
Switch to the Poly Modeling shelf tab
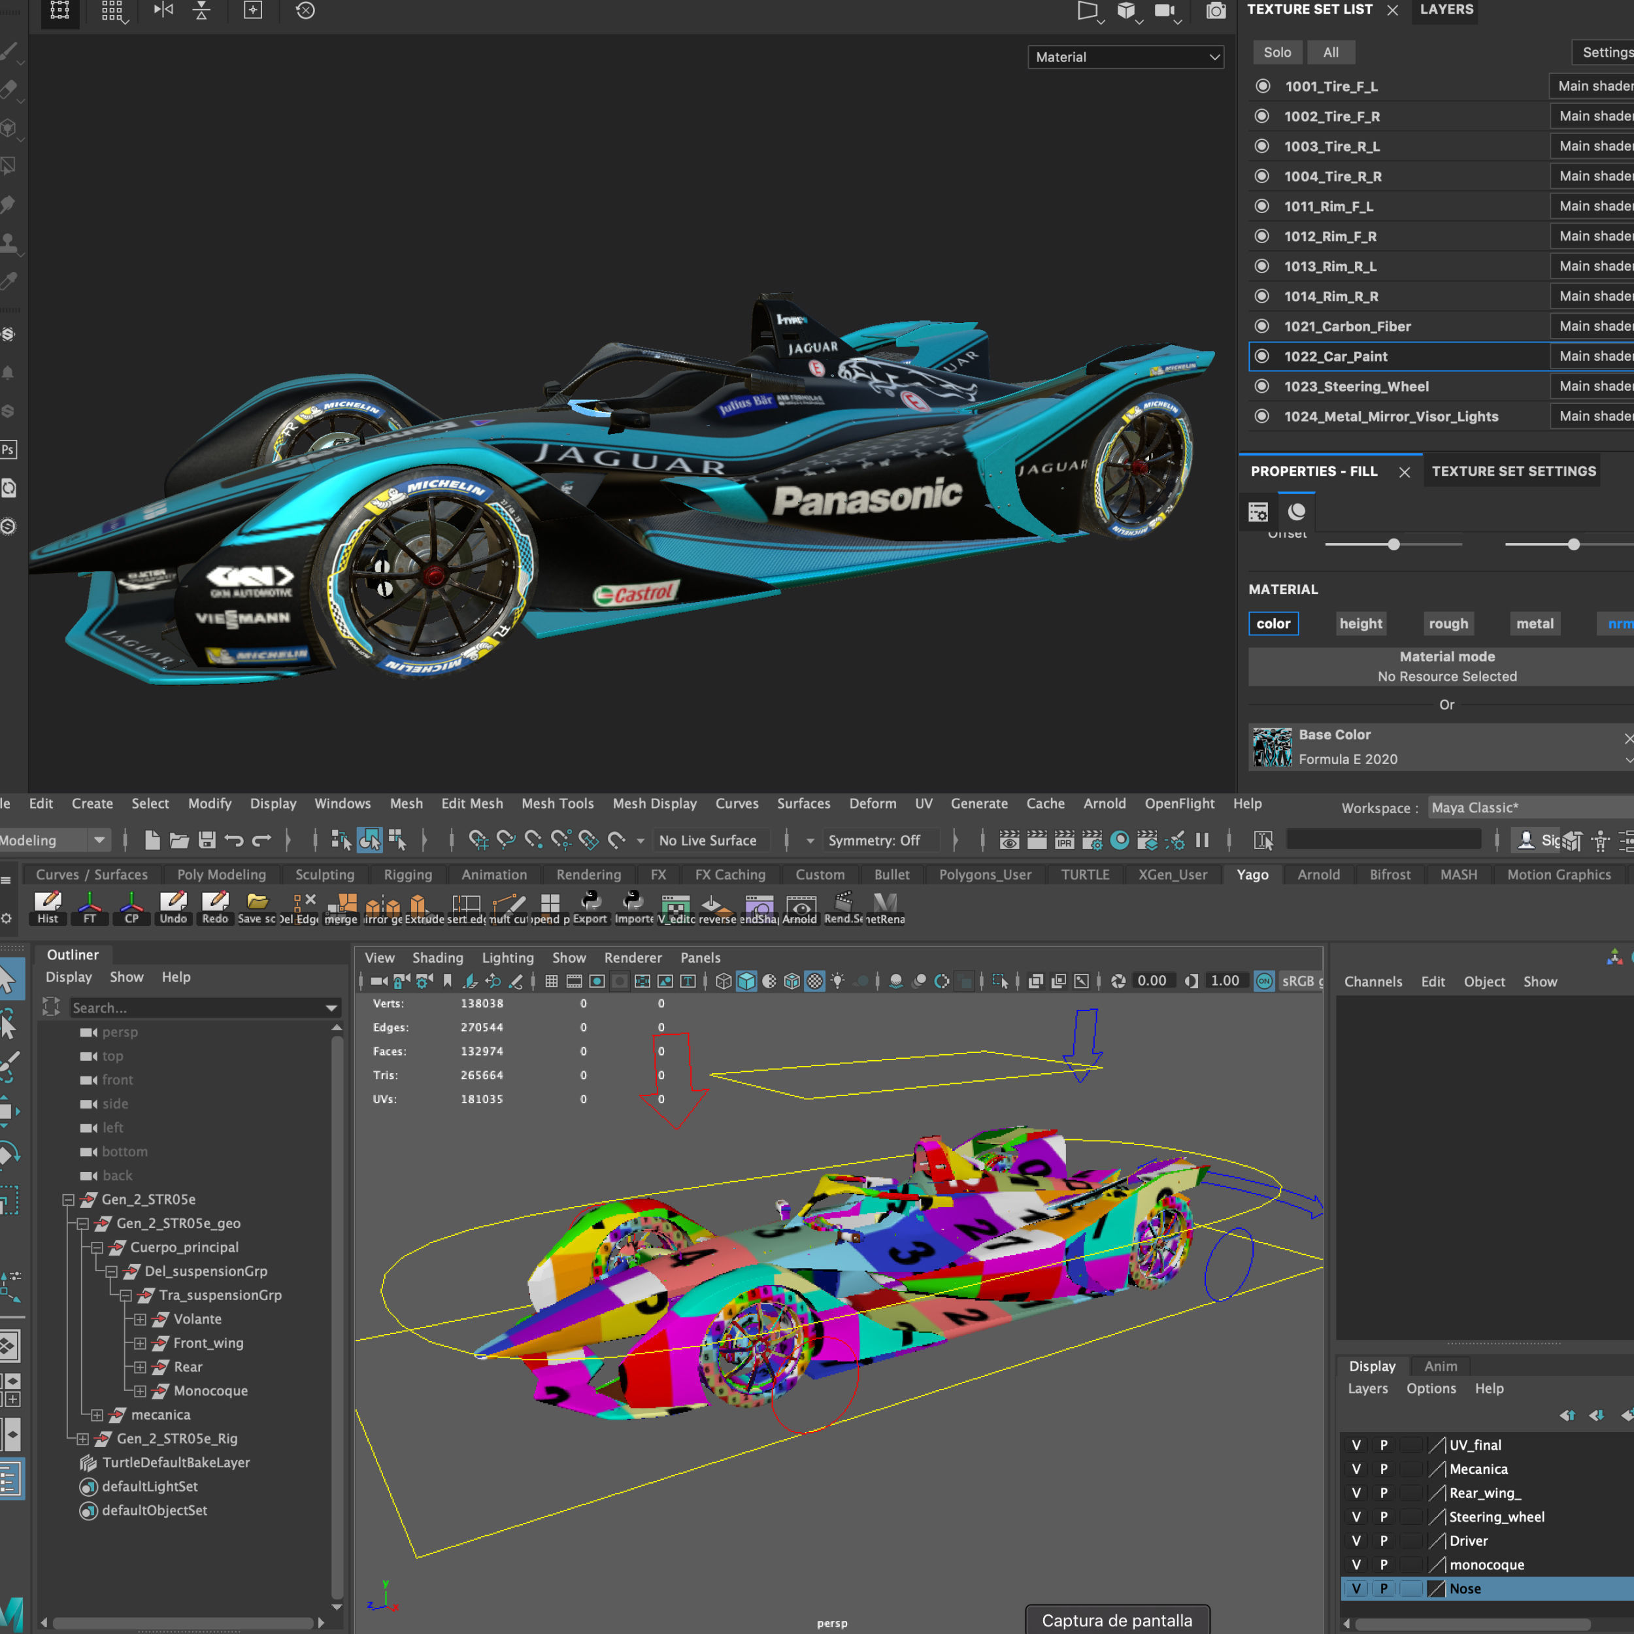tap(222, 875)
